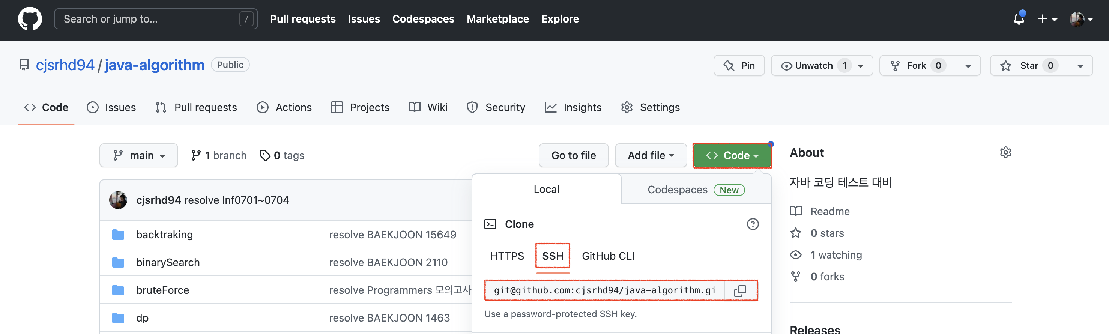Select the Local tab in clone popup
Viewport: 1109px width, 334px height.
pos(546,190)
